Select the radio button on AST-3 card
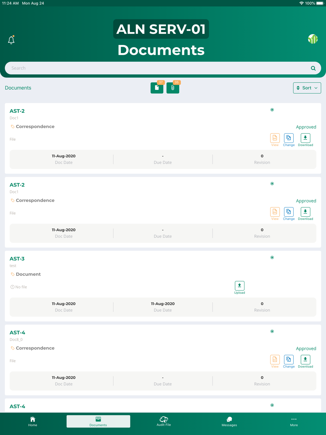The image size is (326, 435). click(272, 258)
